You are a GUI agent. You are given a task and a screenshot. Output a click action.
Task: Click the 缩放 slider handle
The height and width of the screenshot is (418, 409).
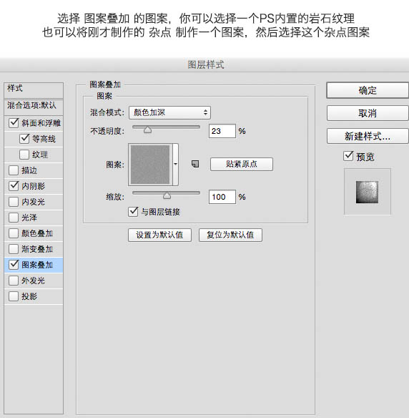167,195
